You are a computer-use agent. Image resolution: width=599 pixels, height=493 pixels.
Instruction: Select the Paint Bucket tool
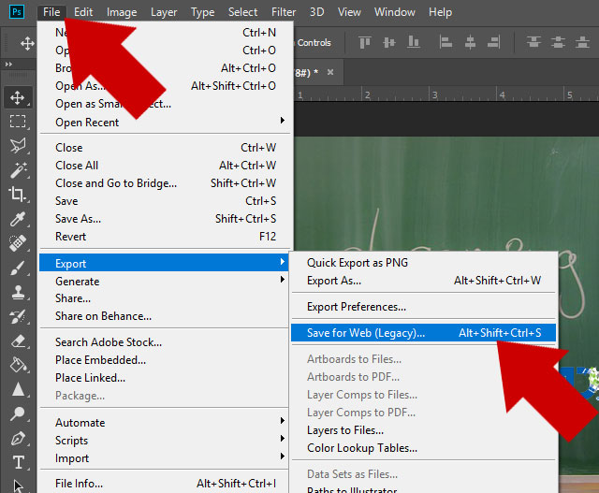pos(18,365)
